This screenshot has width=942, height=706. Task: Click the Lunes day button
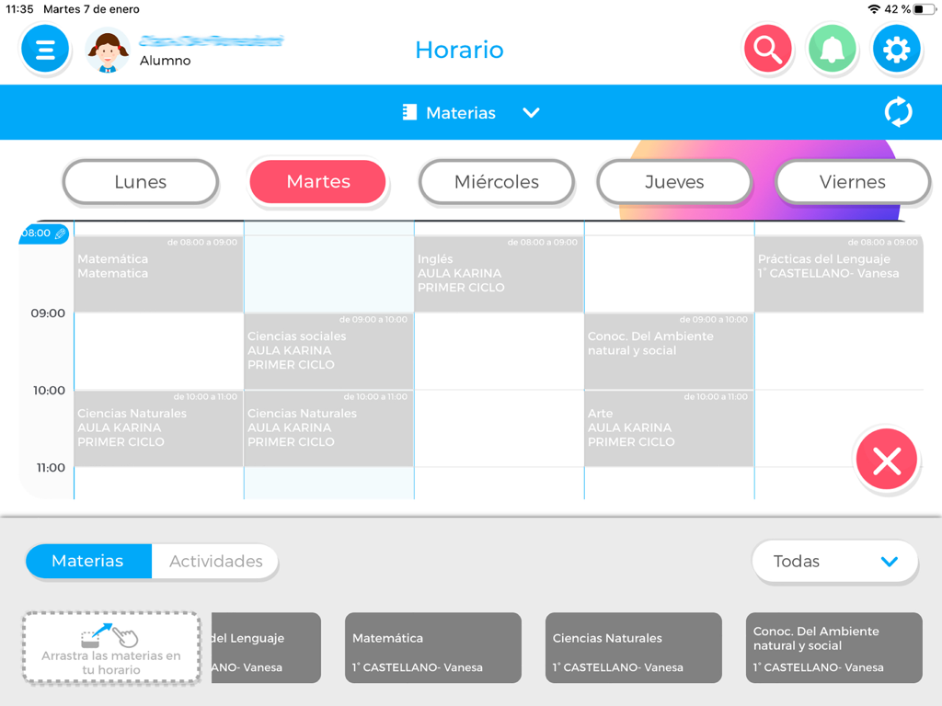[x=140, y=182]
